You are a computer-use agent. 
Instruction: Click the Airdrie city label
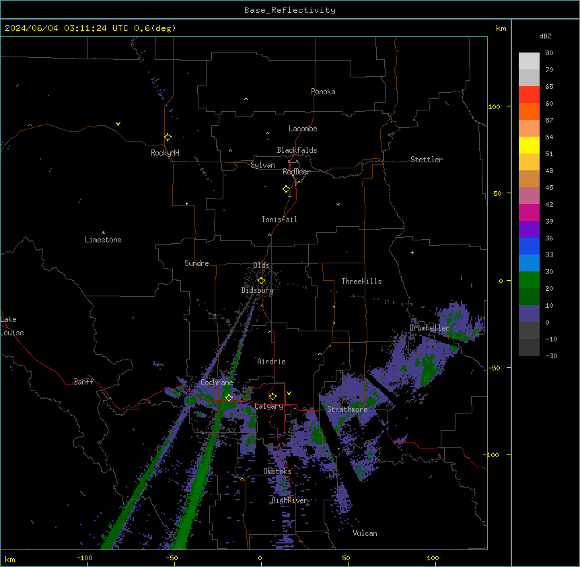pyautogui.click(x=272, y=362)
